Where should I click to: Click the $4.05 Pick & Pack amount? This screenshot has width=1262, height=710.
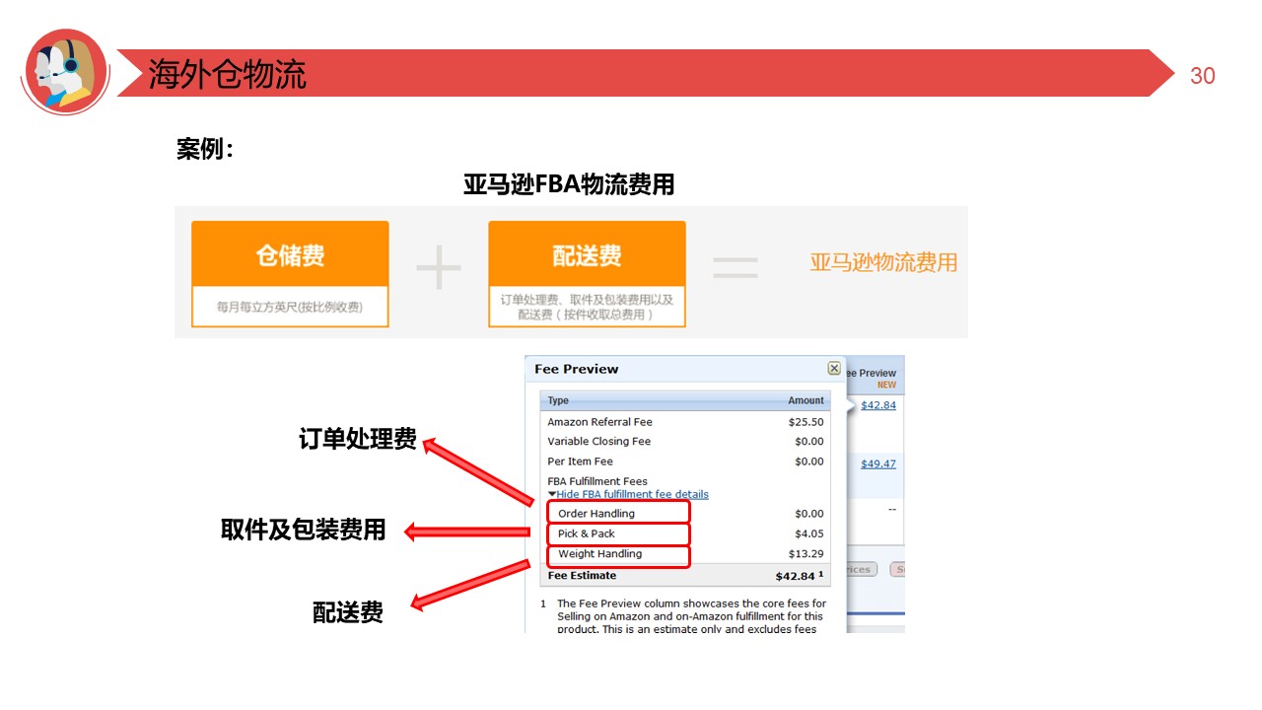pyautogui.click(x=809, y=533)
